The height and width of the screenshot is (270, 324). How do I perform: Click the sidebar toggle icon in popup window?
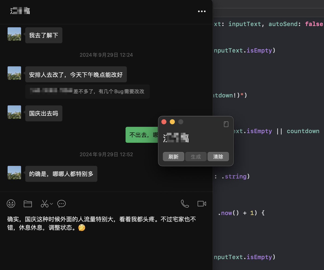(226, 124)
